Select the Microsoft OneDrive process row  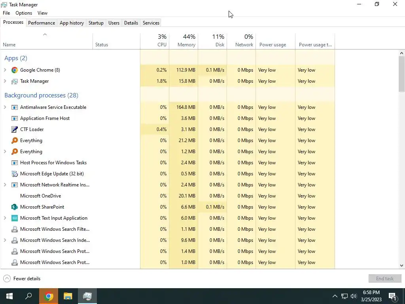pyautogui.click(x=167, y=196)
